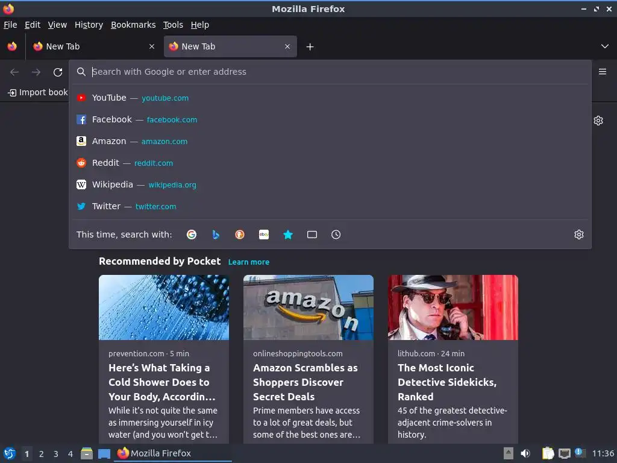Click the Reddit favicon in suggestions

[81, 163]
